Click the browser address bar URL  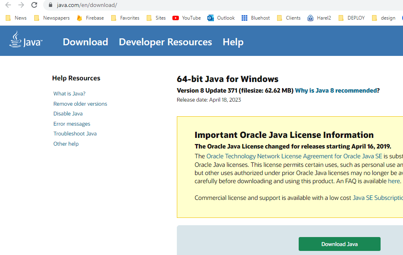[x=87, y=5]
